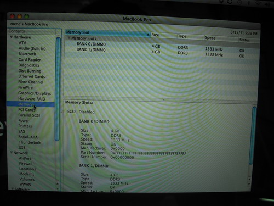Select Fibre Channel in the sidebar
Viewport: 274px width, 206px height.
click(x=31, y=82)
